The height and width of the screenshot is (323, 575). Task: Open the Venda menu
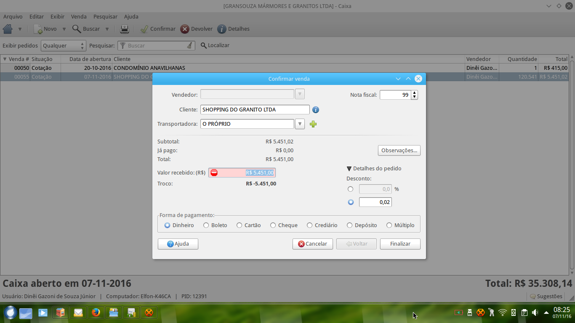coord(79,17)
